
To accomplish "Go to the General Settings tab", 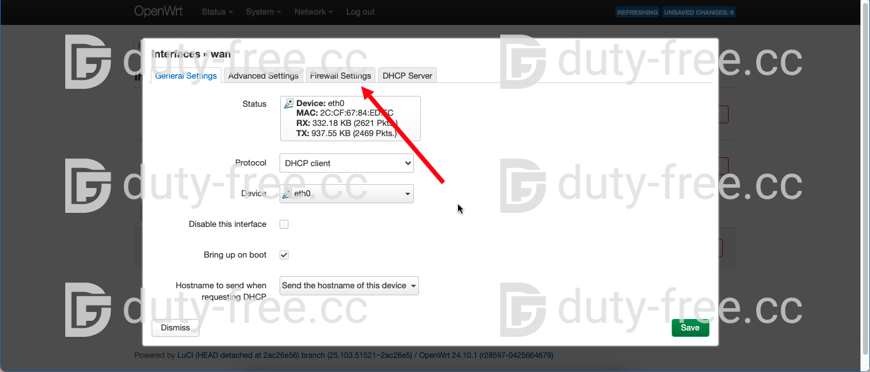I will tap(186, 75).
